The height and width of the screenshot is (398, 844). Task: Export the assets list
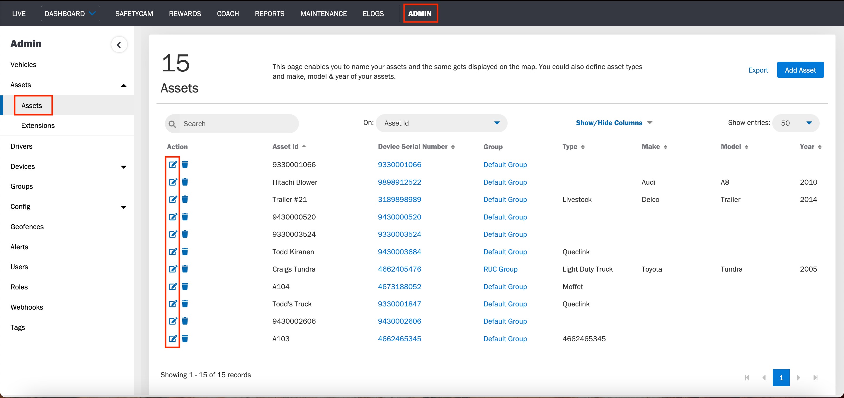(x=758, y=70)
